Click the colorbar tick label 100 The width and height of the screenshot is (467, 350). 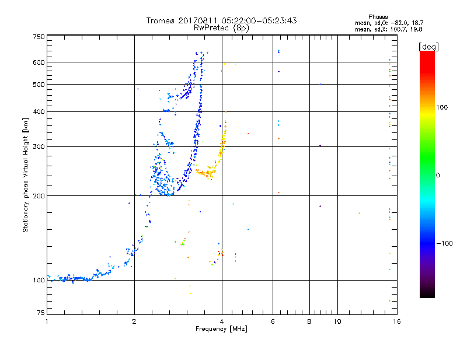[446, 107]
